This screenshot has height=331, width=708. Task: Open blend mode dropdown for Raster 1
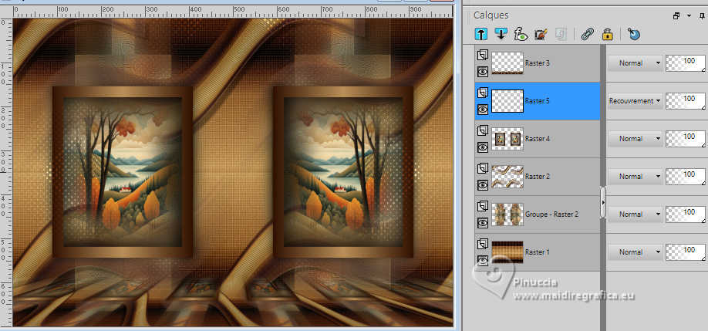tap(635, 252)
